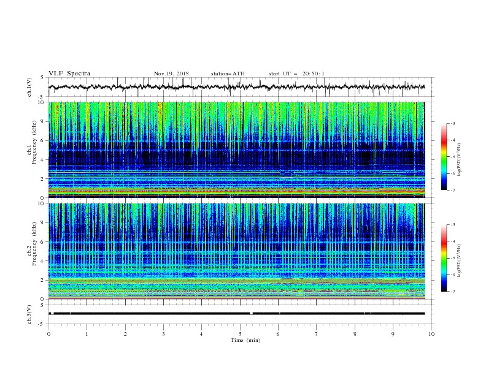Image resolution: width=486 pixels, height=375 pixels.
Task: Click the lower PSD color scale bar
Action: [444, 258]
